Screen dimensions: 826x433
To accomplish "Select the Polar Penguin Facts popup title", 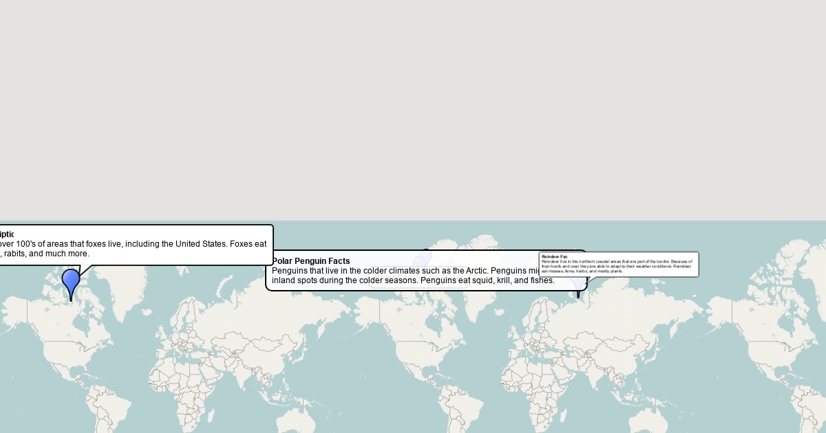I will (x=311, y=261).
